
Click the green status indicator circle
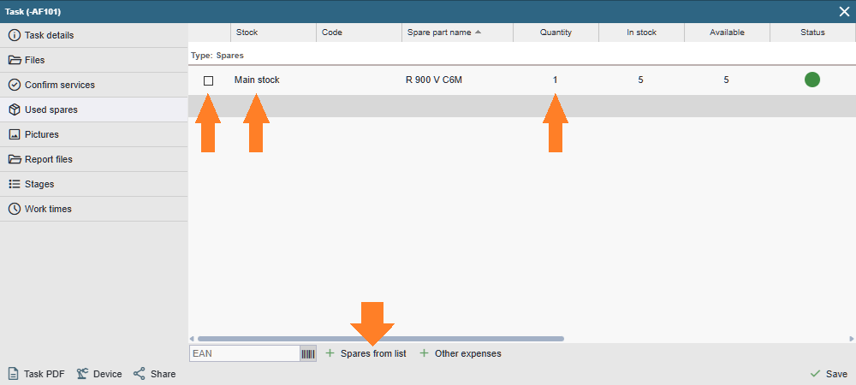tap(812, 80)
